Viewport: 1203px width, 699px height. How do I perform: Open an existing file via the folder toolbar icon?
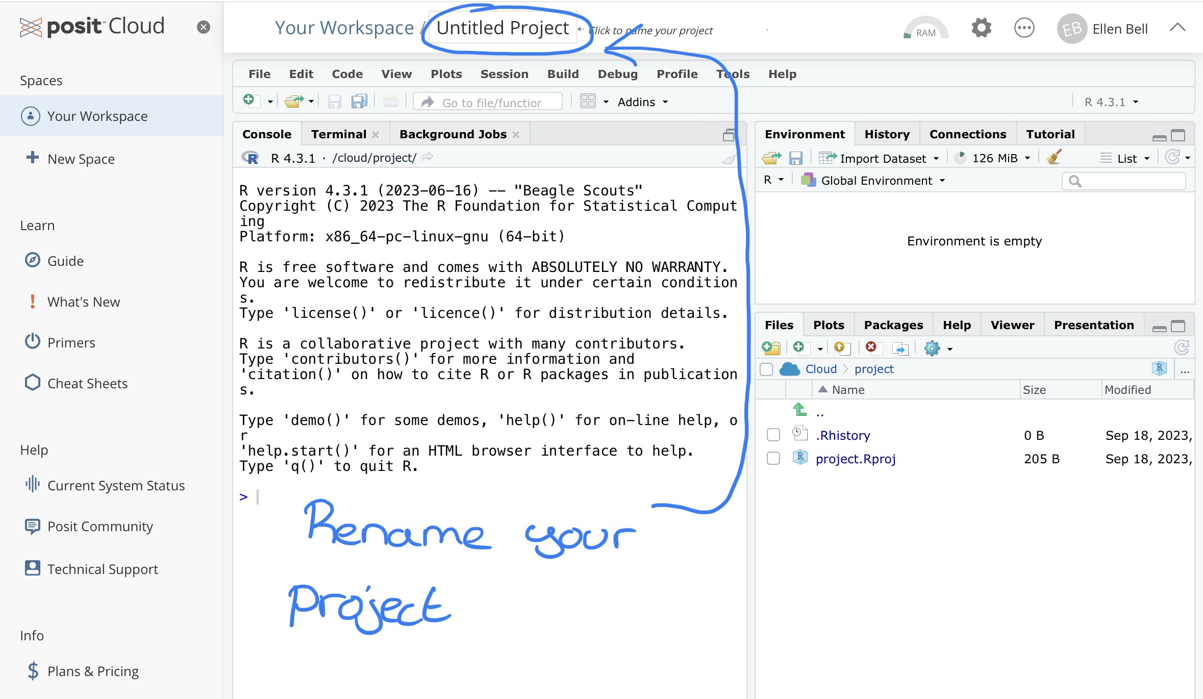point(295,101)
